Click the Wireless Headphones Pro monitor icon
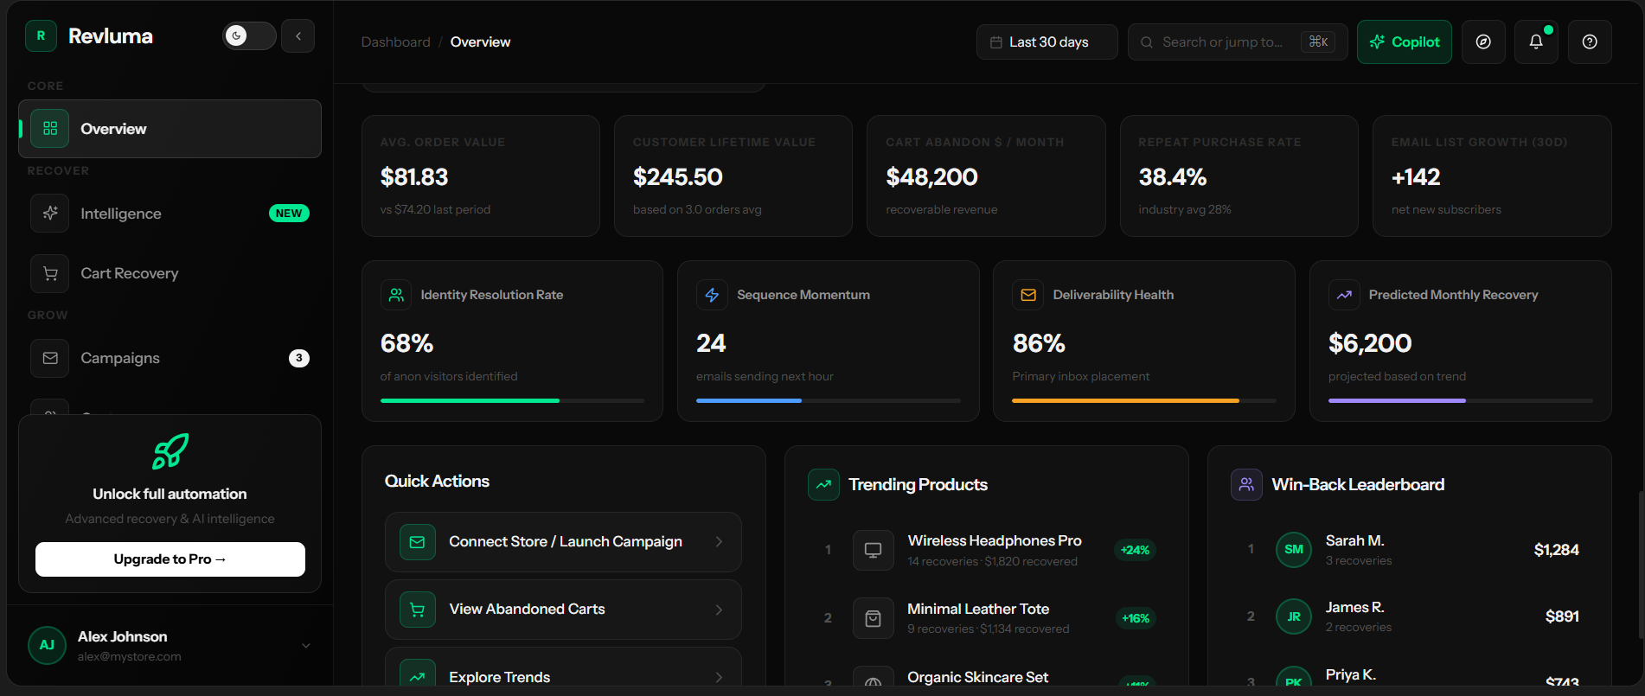 [x=873, y=550]
